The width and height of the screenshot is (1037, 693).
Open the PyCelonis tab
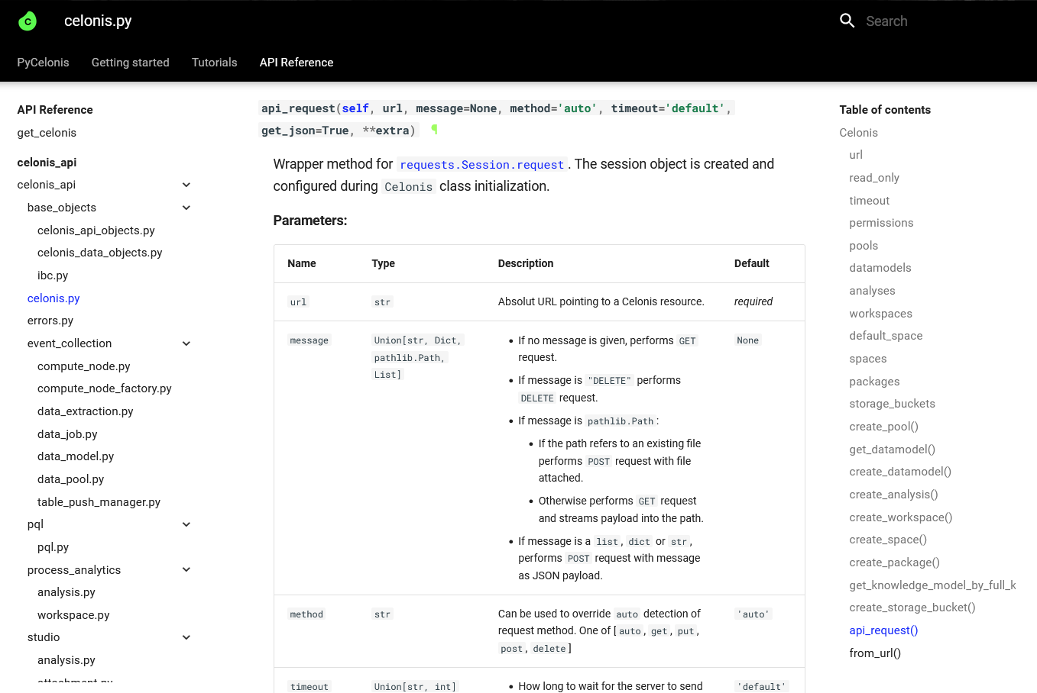click(44, 63)
